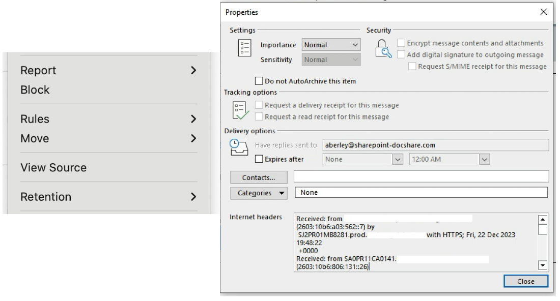Check Add digital signature to outgoing message
Viewport: 560px width, 301px height.
pos(401,54)
